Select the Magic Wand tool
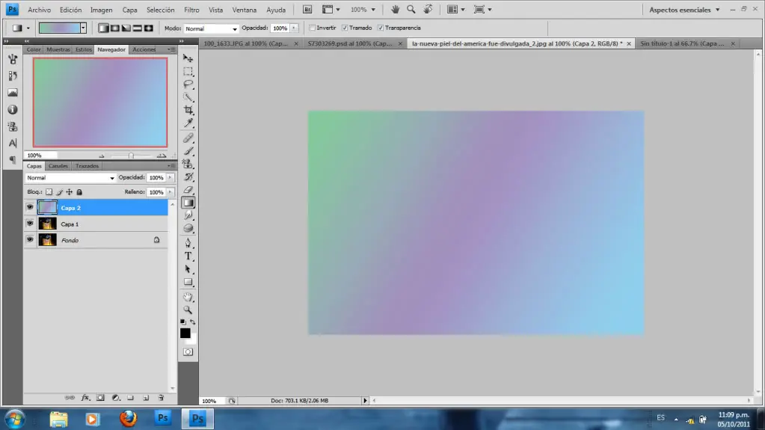 (x=188, y=96)
